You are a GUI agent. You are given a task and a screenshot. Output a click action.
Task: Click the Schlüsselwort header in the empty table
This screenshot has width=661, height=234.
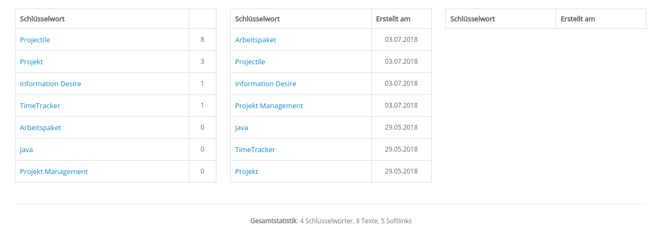[472, 19]
